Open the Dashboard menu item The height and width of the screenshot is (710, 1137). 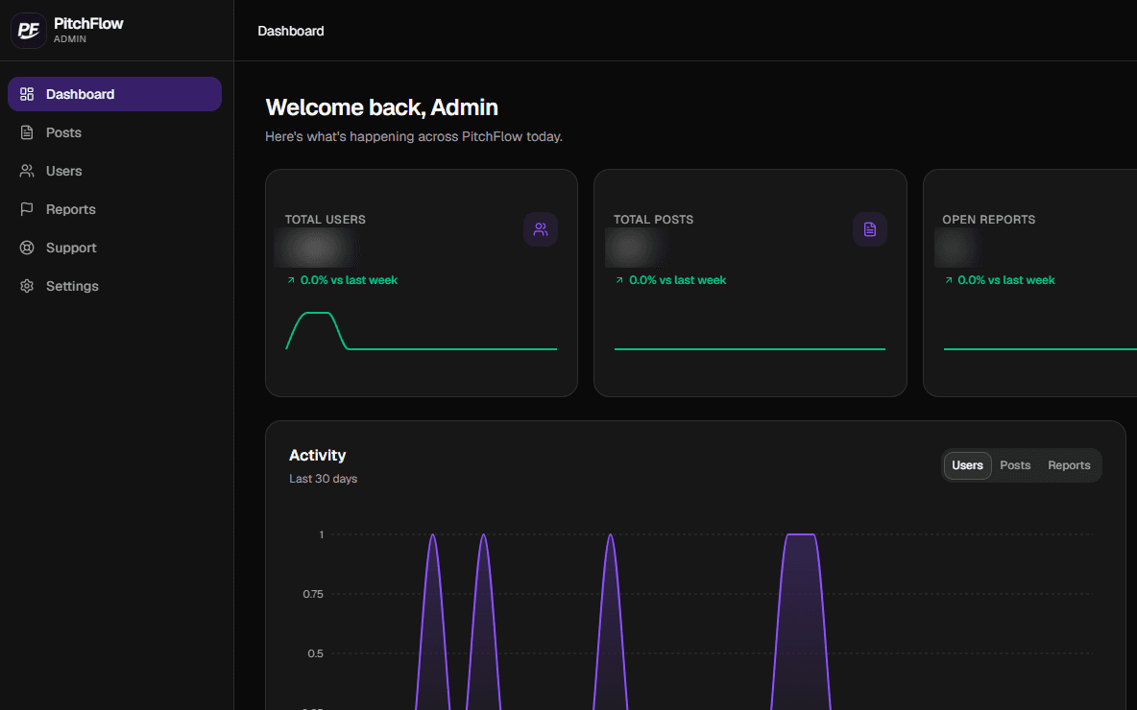tap(114, 94)
